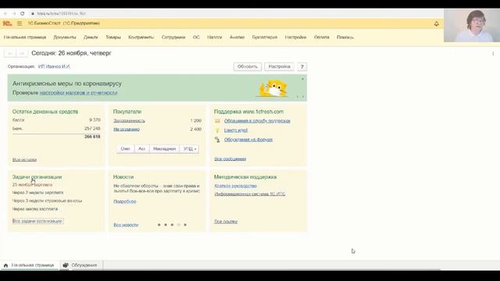Reload the browser page
Image resolution: width=500 pixels, height=281 pixels.
pyautogui.click(x=23, y=13)
